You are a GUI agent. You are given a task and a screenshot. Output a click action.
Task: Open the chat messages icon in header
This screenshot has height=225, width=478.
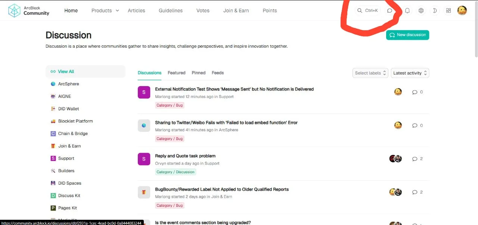click(x=389, y=10)
